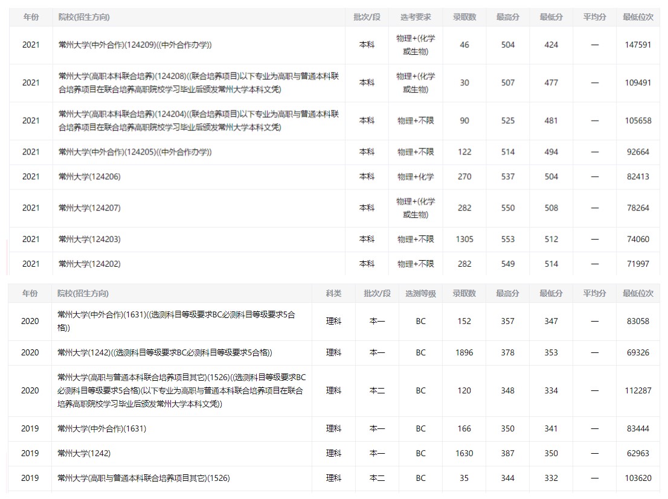Select 常州大学(中外合作)(124205) entry

click(x=135, y=152)
